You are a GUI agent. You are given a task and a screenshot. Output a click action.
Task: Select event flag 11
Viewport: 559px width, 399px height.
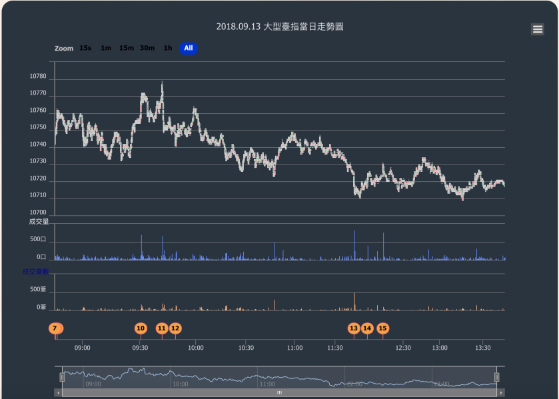pyautogui.click(x=161, y=328)
